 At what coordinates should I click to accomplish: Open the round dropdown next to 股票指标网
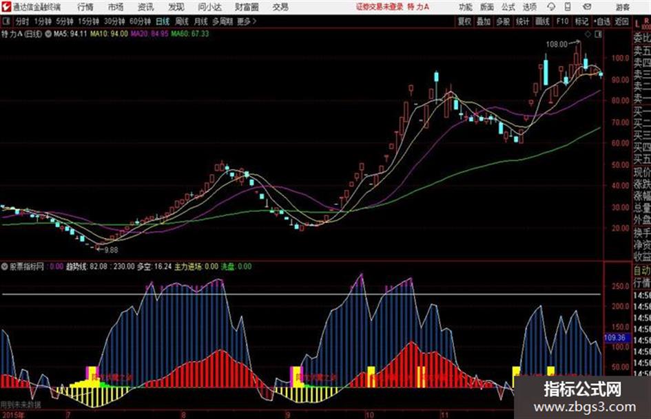pyautogui.click(x=5, y=267)
